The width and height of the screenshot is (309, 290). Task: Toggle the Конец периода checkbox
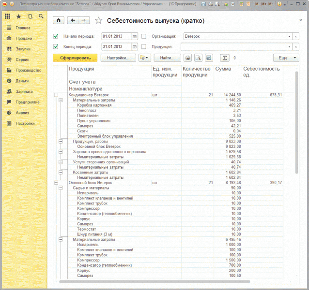(56, 46)
